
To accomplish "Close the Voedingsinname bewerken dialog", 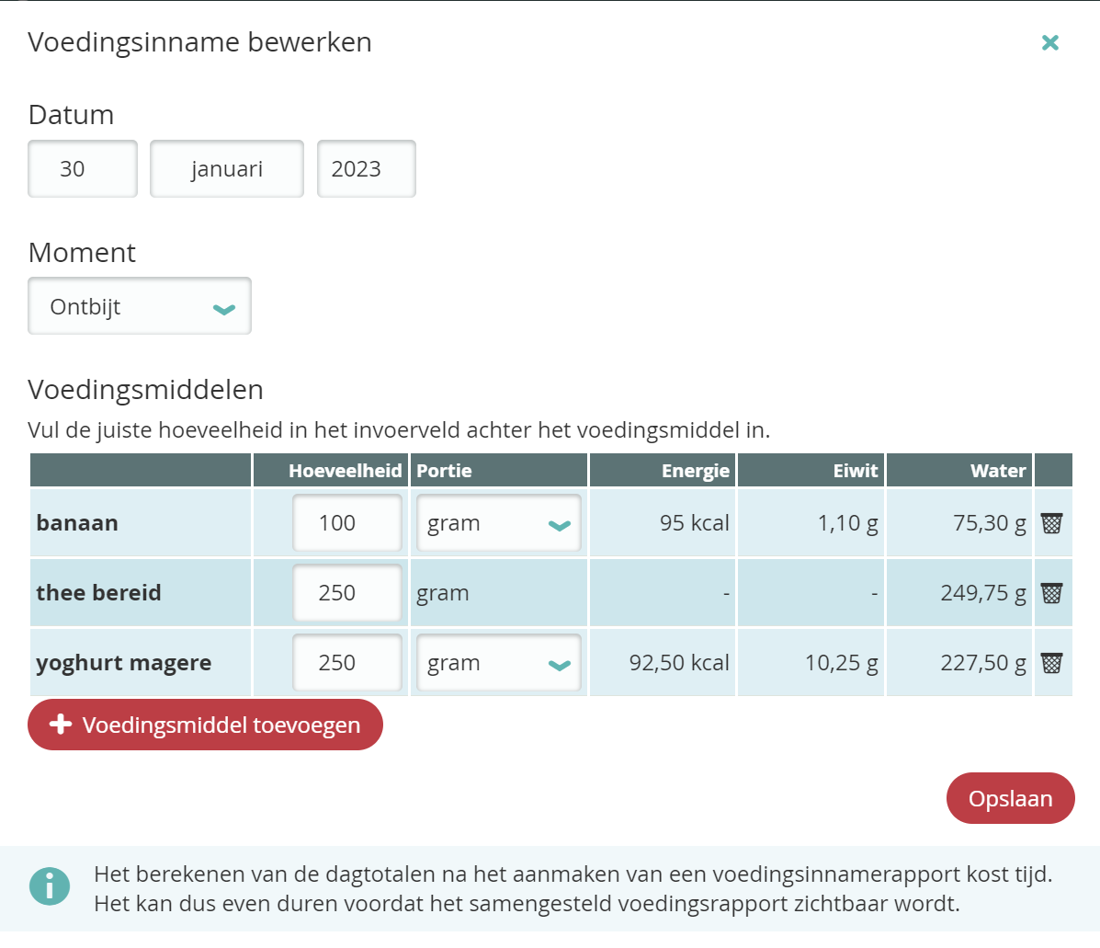I will coord(1049,42).
